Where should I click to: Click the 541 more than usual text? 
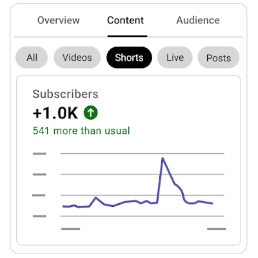coord(81,131)
